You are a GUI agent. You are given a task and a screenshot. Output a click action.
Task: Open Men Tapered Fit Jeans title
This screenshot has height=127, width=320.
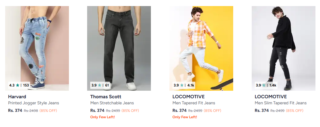[x=194, y=103]
